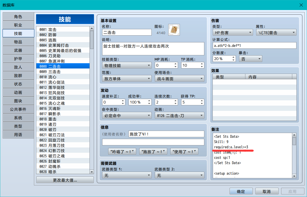Image resolution: width=307 pixels, height=197 pixels.
Task: Expand 武器类型 2 dropdown
Action: 179,175
